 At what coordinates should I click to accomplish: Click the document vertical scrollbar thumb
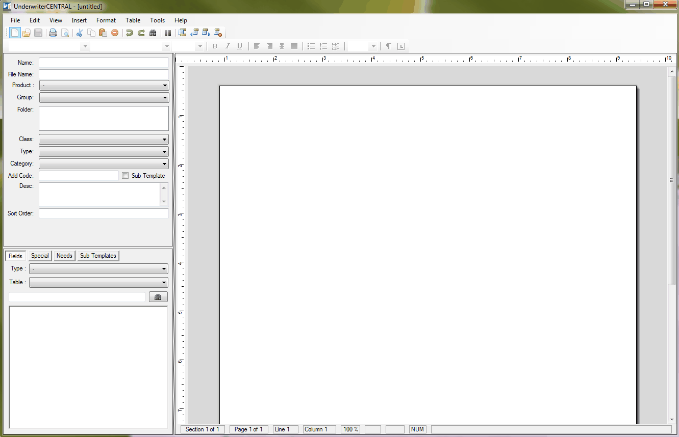click(x=671, y=180)
